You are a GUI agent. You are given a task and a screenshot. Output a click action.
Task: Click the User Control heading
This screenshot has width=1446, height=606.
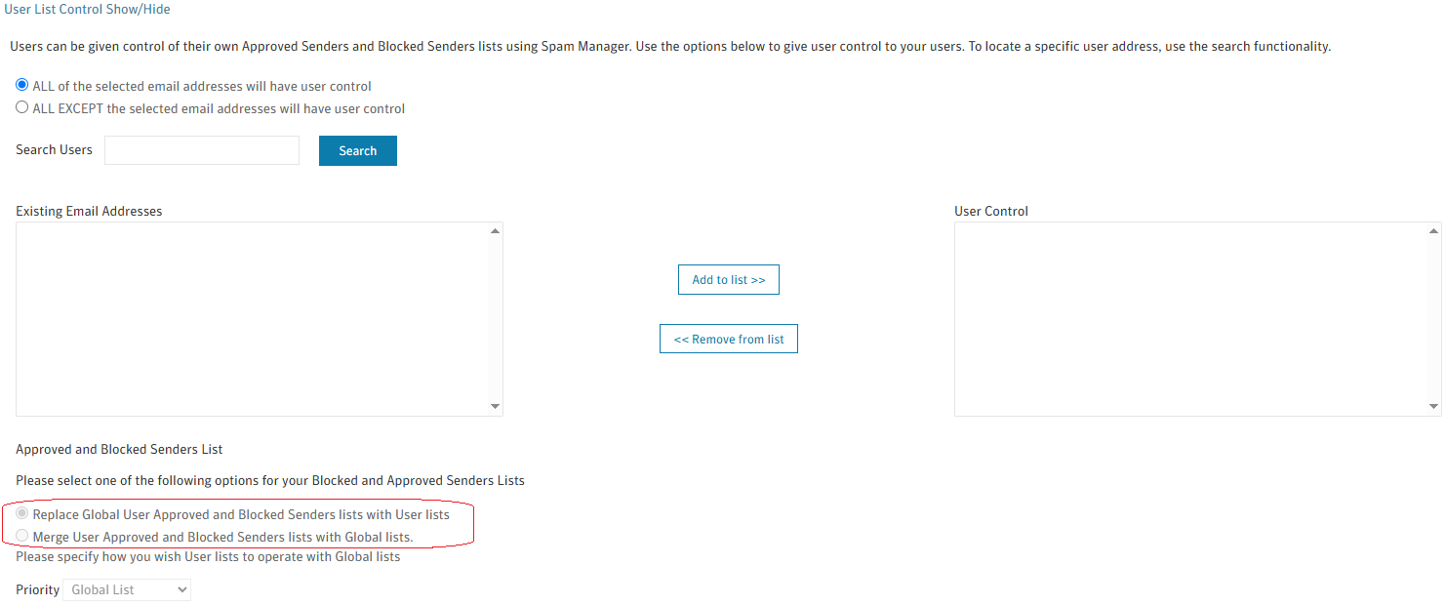tap(991, 211)
